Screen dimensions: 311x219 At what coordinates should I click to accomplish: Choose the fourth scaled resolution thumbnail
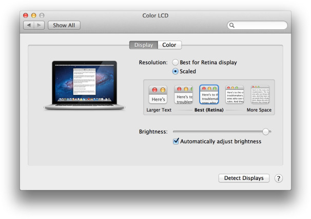pyautogui.click(x=235, y=95)
